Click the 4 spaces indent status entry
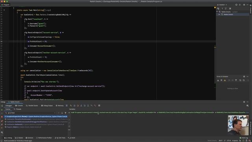This screenshot has height=142, width=252. pyautogui.click(x=235, y=140)
